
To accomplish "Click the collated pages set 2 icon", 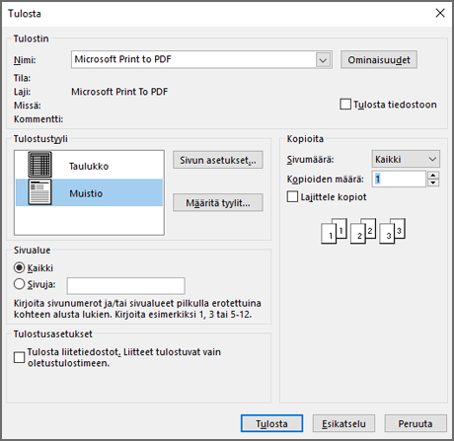I will [x=363, y=231].
